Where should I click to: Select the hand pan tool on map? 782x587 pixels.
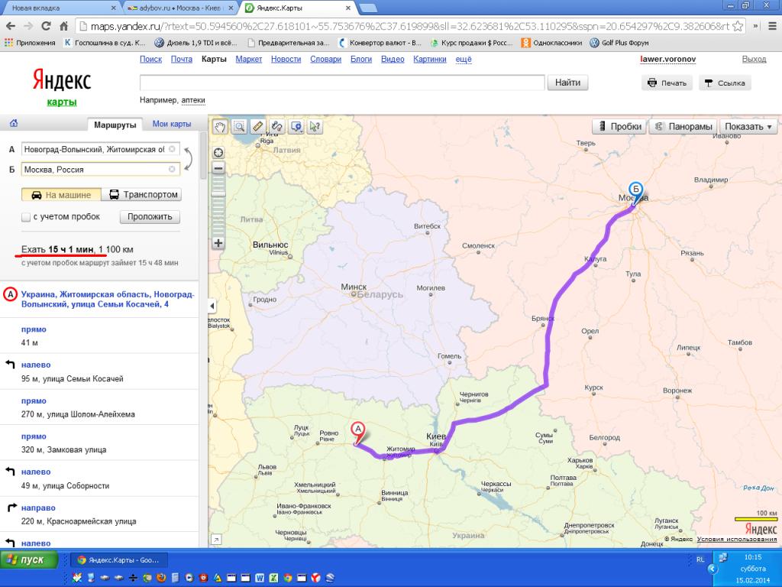220,127
